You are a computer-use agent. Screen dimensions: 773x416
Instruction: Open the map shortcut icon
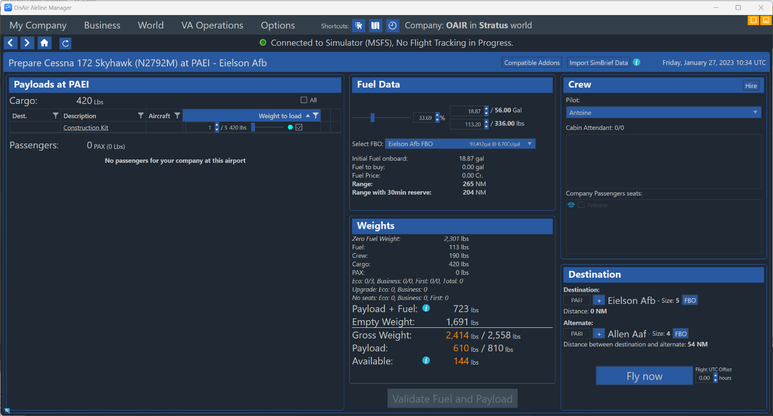coord(376,26)
